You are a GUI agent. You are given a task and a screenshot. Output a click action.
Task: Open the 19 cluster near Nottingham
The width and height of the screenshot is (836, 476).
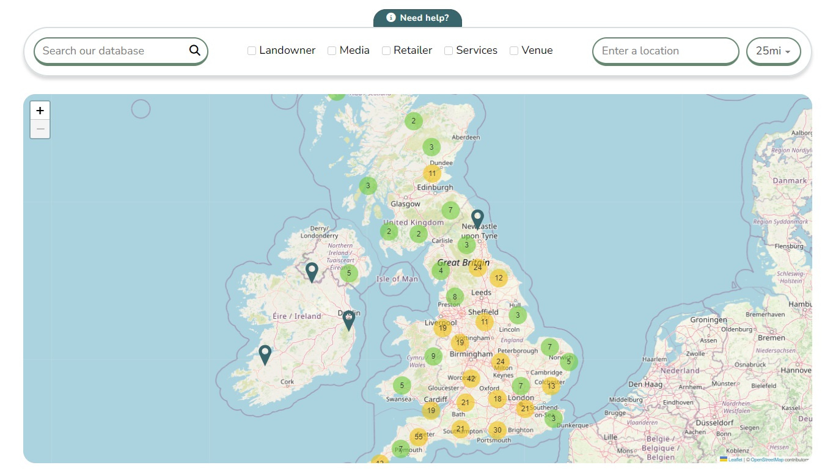point(460,343)
